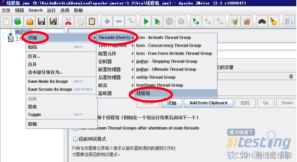Select setUp Thread Group
The image size is (297, 162).
pos(176,77)
